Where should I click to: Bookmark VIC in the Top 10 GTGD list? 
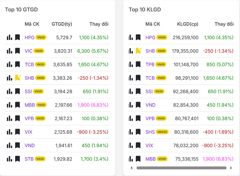[17, 51]
